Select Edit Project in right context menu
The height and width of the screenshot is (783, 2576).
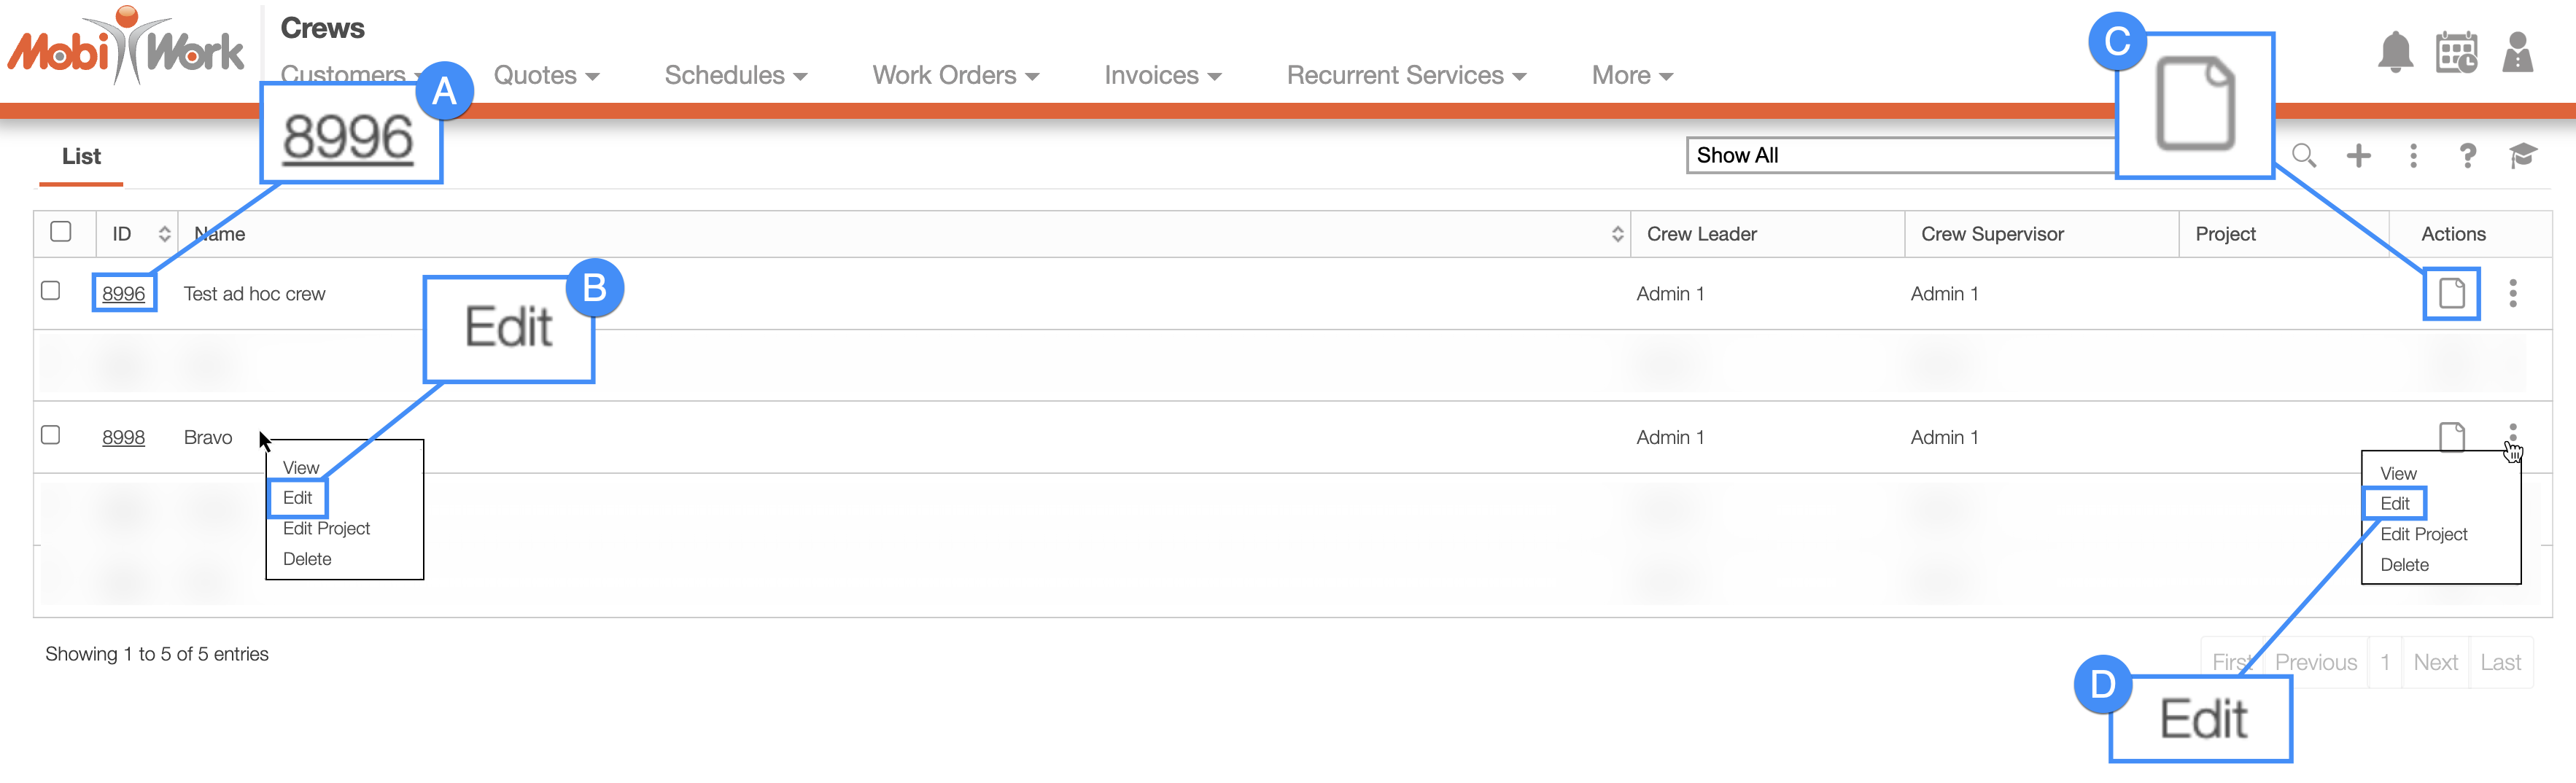(2423, 534)
